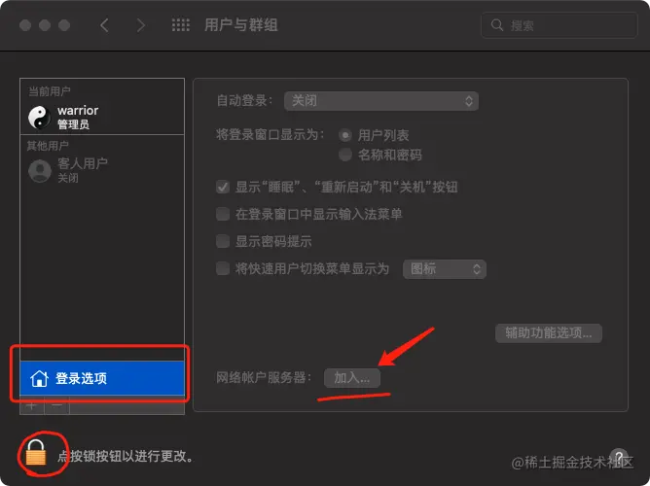Click into the 搜索 field

tap(559, 25)
